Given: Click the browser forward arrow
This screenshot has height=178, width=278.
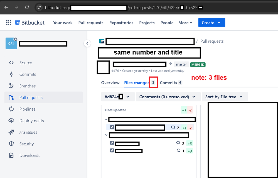Looking at the screenshot, I should click(16, 8).
